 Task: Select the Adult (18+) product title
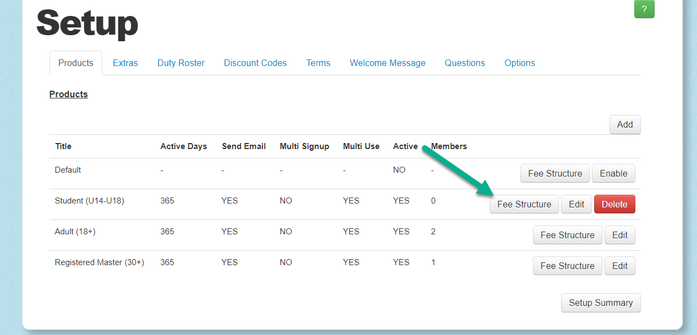click(75, 232)
